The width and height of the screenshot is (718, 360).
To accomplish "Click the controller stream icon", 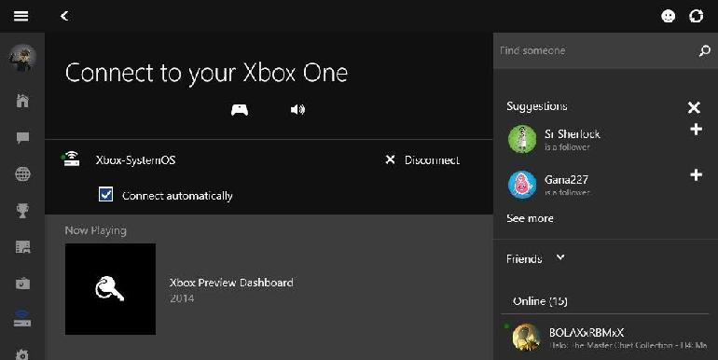I will coord(240,109).
